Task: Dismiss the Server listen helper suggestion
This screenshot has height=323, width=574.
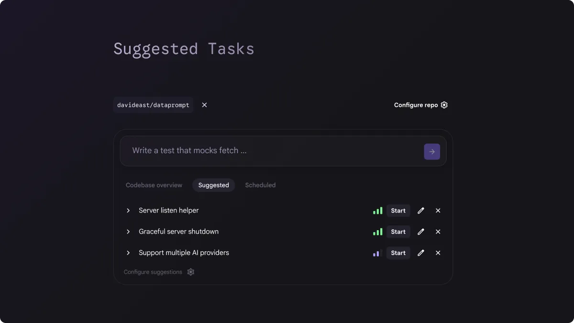Action: [438, 211]
